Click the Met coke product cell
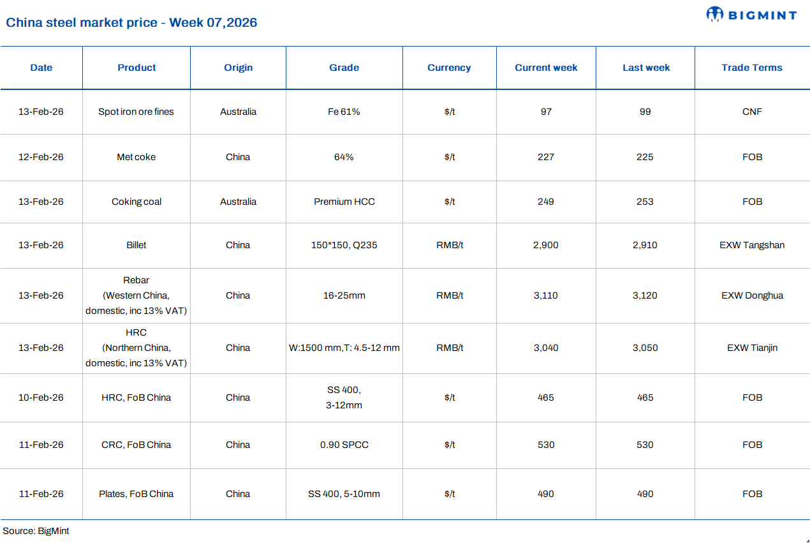This screenshot has width=810, height=543. (136, 157)
